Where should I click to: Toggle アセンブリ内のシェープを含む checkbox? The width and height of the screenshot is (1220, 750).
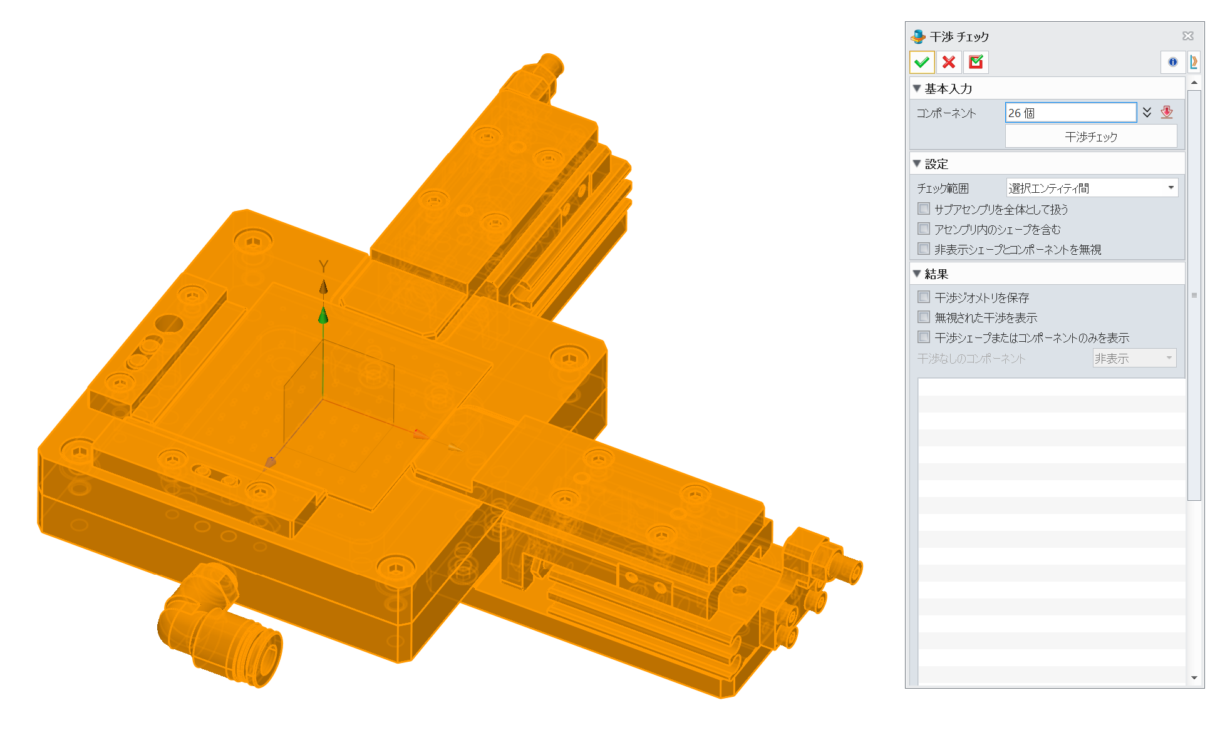(x=924, y=229)
